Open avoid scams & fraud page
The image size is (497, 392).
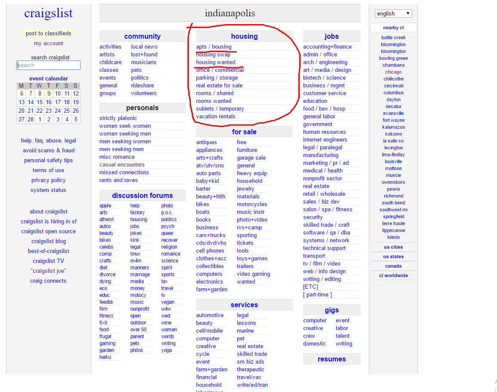tap(49, 150)
